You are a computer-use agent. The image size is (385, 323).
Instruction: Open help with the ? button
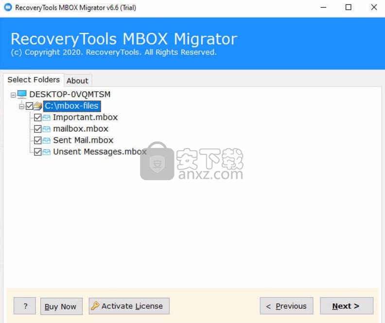coord(25,306)
